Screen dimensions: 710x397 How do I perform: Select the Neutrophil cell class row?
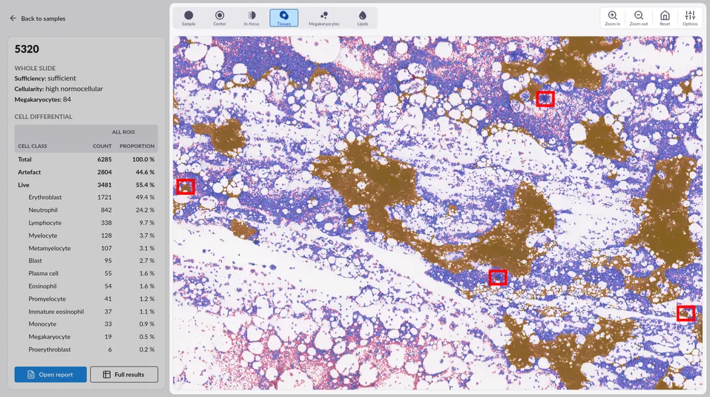pos(86,210)
